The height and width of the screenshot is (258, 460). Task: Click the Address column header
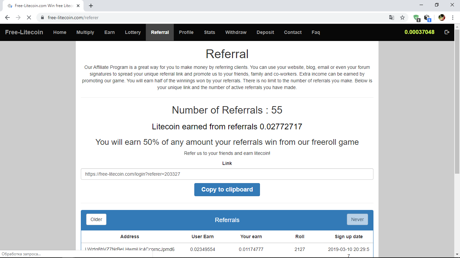pos(130,236)
